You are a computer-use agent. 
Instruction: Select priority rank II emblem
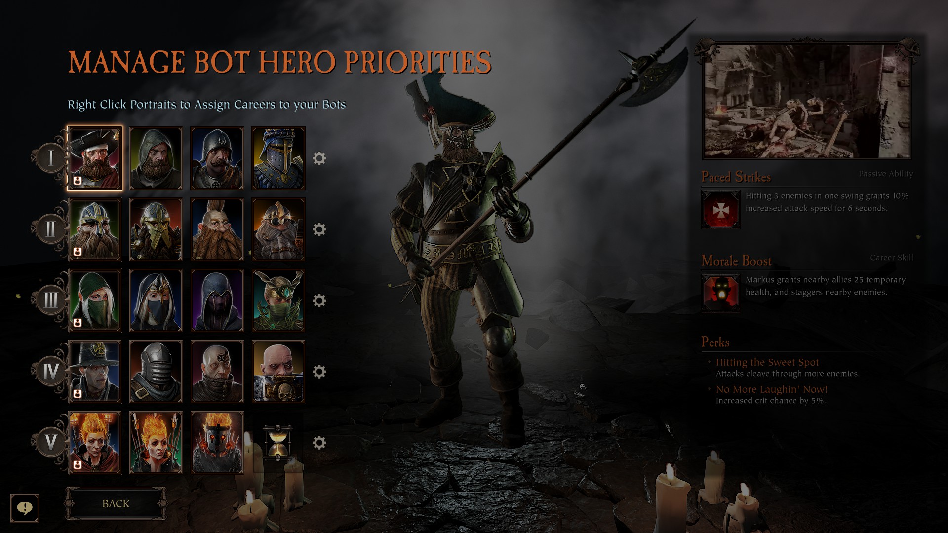pos(50,229)
